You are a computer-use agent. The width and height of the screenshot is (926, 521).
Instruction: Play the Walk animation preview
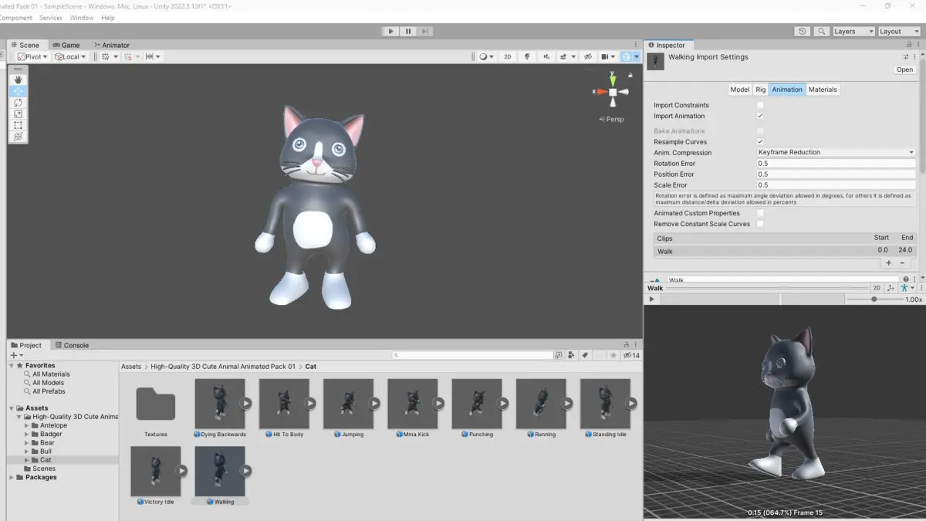651,299
